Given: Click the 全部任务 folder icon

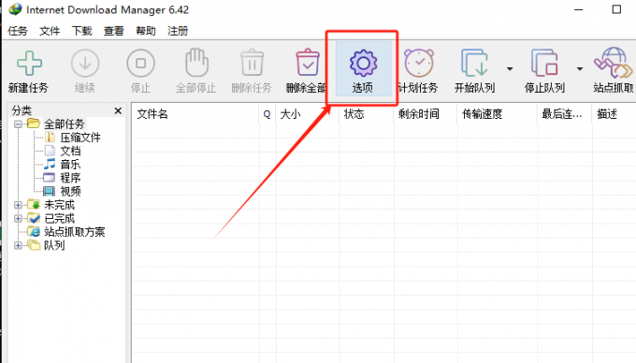Looking at the screenshot, I should (34, 123).
